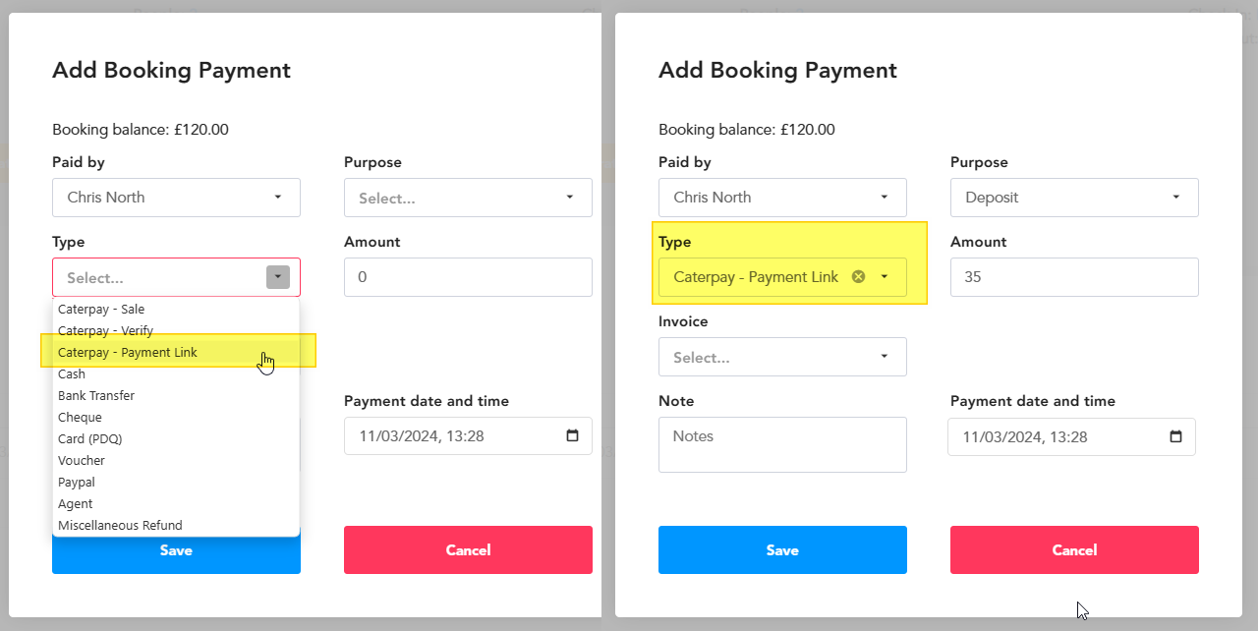Open the Purpose Select dropdown on left
Screen dimensions: 1258x631
click(468, 198)
